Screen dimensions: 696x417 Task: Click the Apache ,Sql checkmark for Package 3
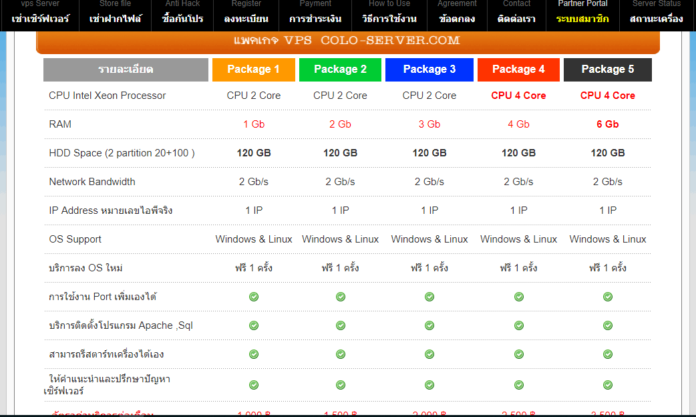(429, 325)
